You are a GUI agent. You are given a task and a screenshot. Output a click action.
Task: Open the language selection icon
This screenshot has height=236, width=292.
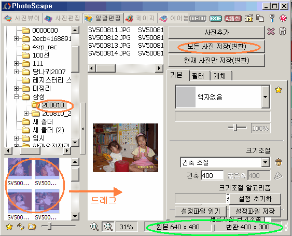[x=233, y=18]
